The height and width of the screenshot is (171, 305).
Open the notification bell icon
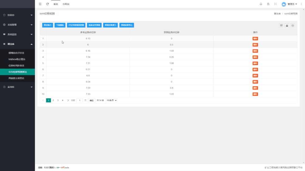(x=261, y=4)
